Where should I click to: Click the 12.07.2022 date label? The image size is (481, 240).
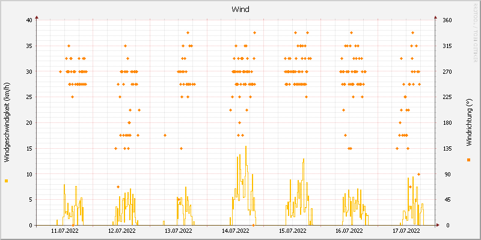coord(122,231)
